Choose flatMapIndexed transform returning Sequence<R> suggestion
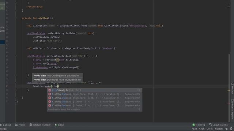This screenshot has width=234, height=131. pos(94,98)
